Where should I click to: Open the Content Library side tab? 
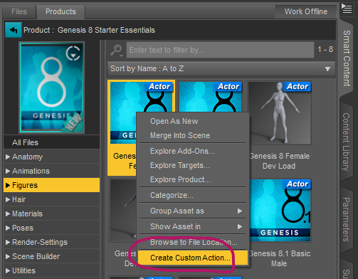(347, 142)
